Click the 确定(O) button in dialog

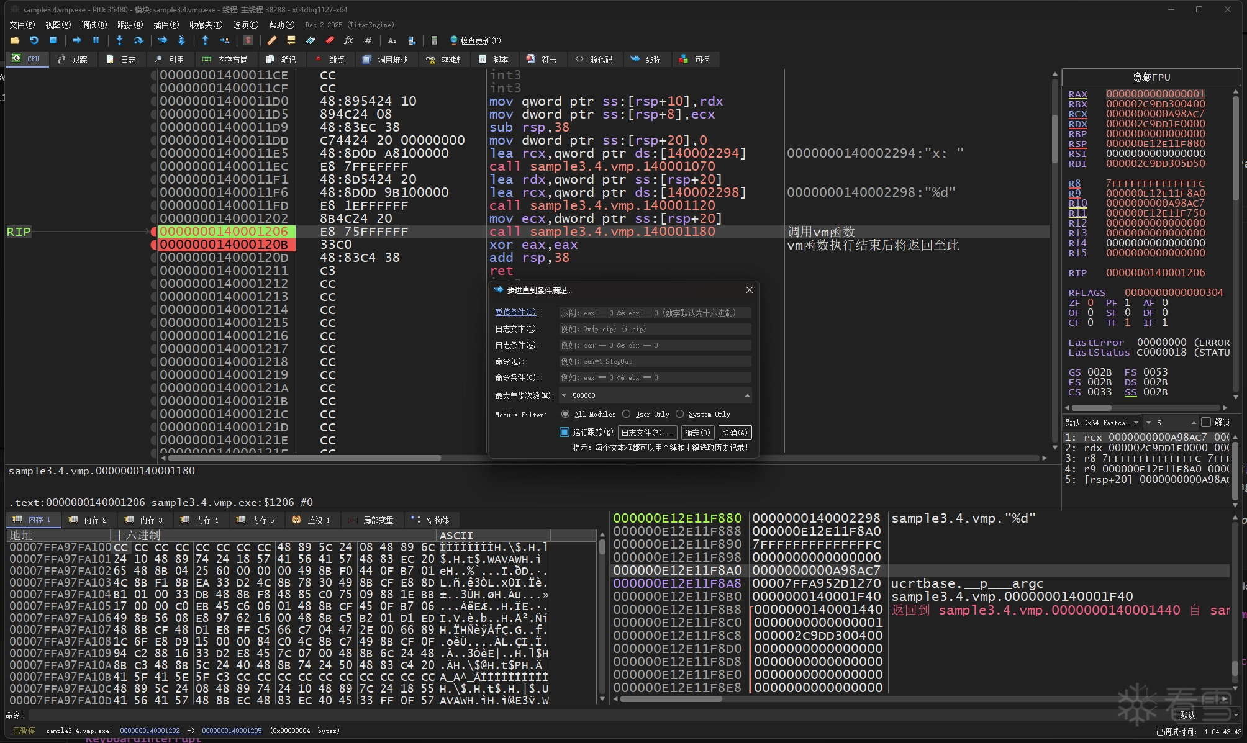(x=697, y=433)
